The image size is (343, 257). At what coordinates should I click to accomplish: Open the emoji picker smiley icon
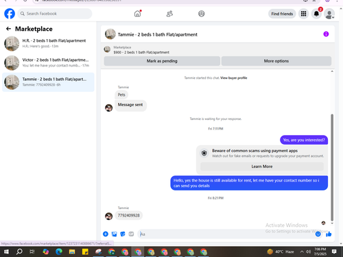[x=318, y=234]
